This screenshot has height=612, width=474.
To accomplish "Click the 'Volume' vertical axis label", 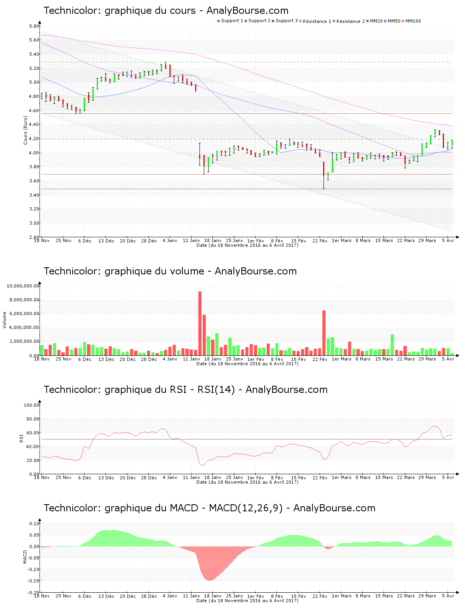I will pos(5,320).
